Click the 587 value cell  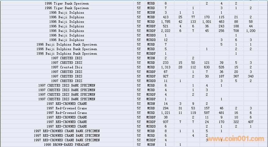207,113
